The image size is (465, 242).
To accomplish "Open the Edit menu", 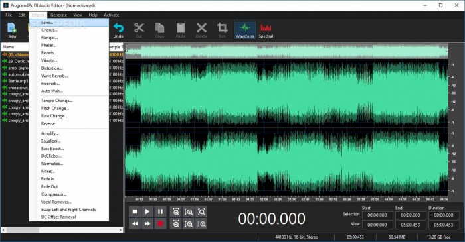I will pos(22,15).
